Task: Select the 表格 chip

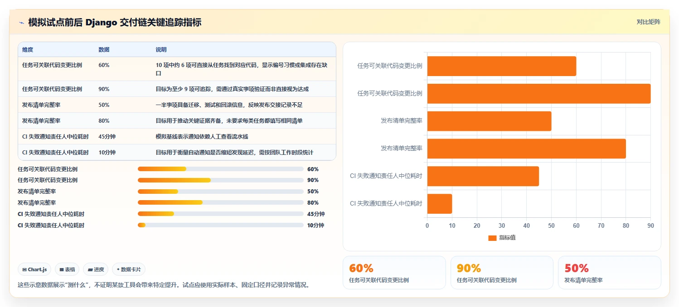Action: click(67, 269)
